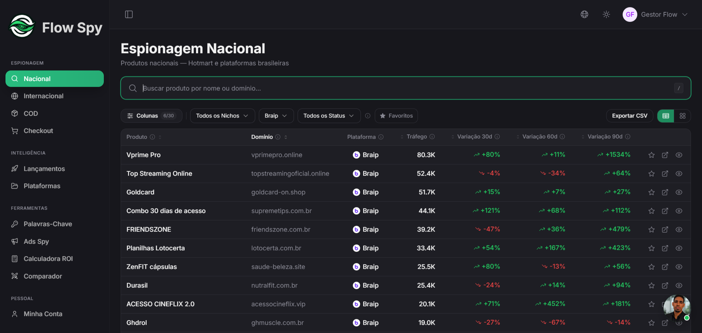Click the info icon beside status filter
The image size is (702, 333).
[368, 116]
